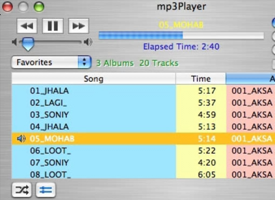
Task: Click time value 4:59
Action: point(207,115)
